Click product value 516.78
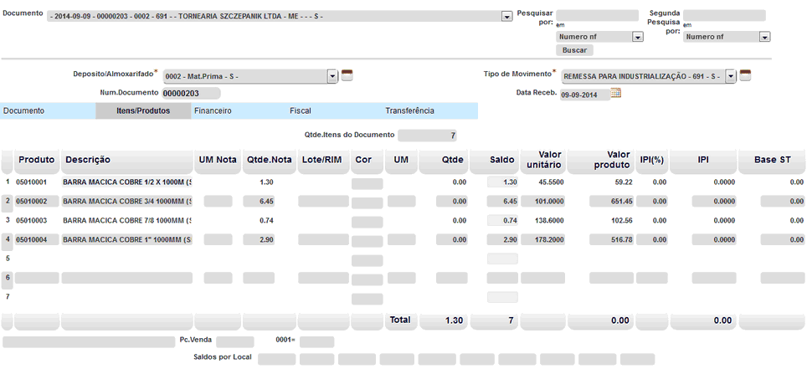 click(612, 240)
